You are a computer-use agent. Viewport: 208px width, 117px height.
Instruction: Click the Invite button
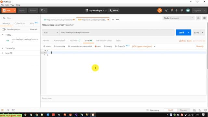click(114, 10)
